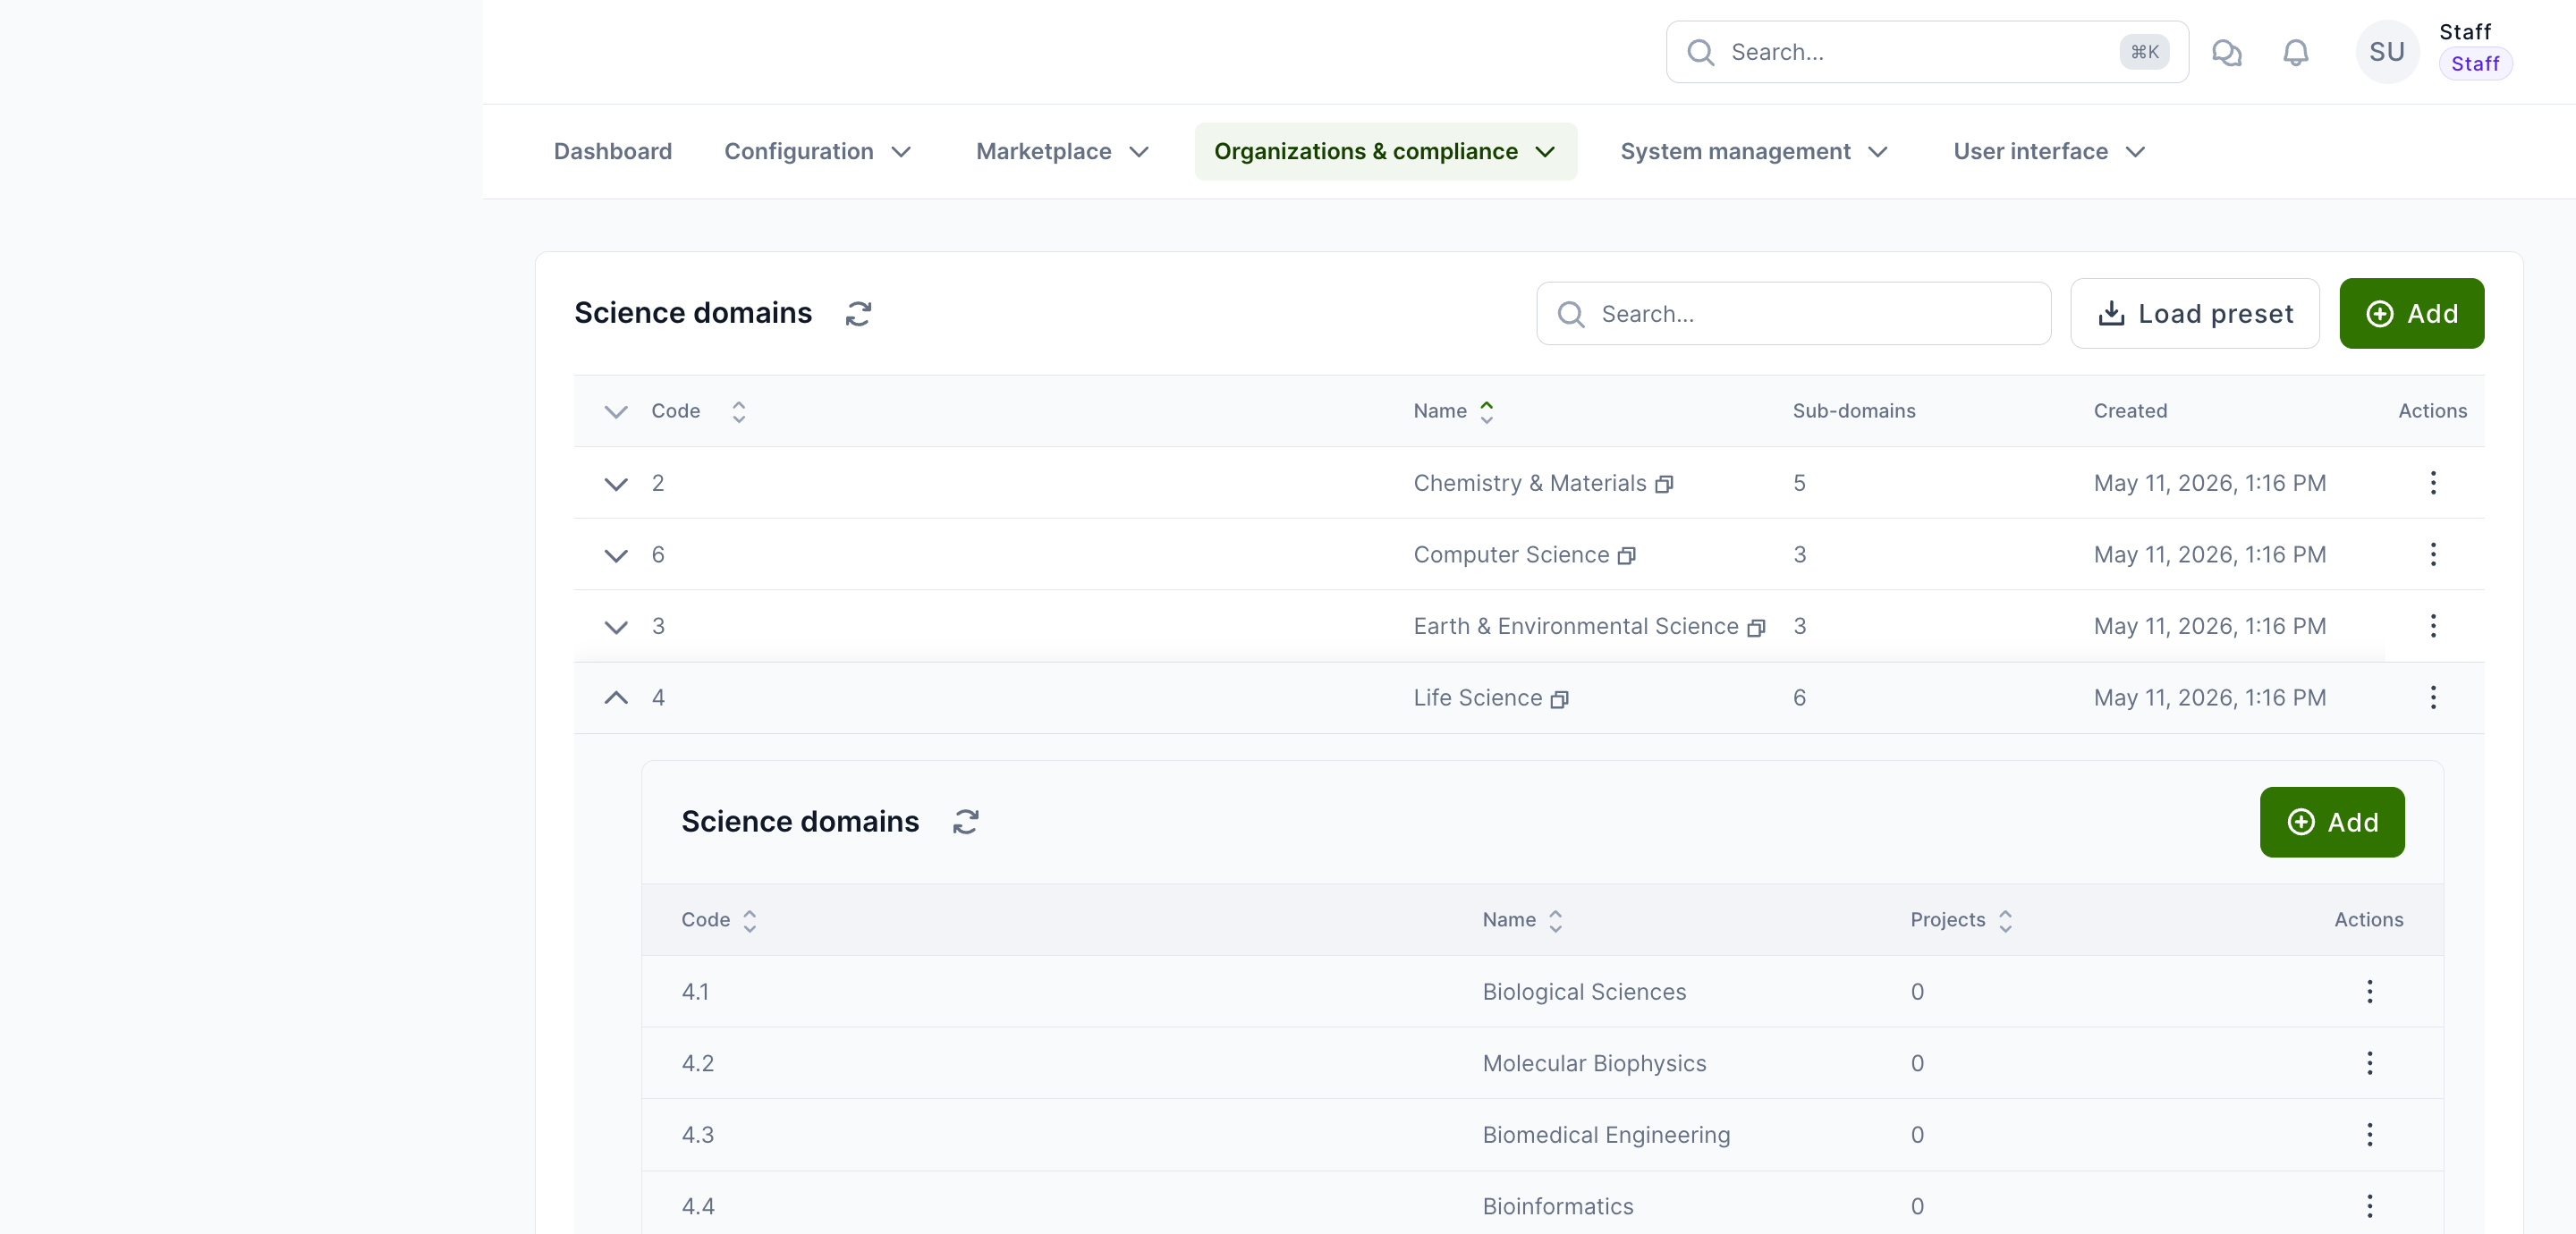The height and width of the screenshot is (1234, 2576).
Task: Click the SU user avatar
Action: (x=2387, y=52)
